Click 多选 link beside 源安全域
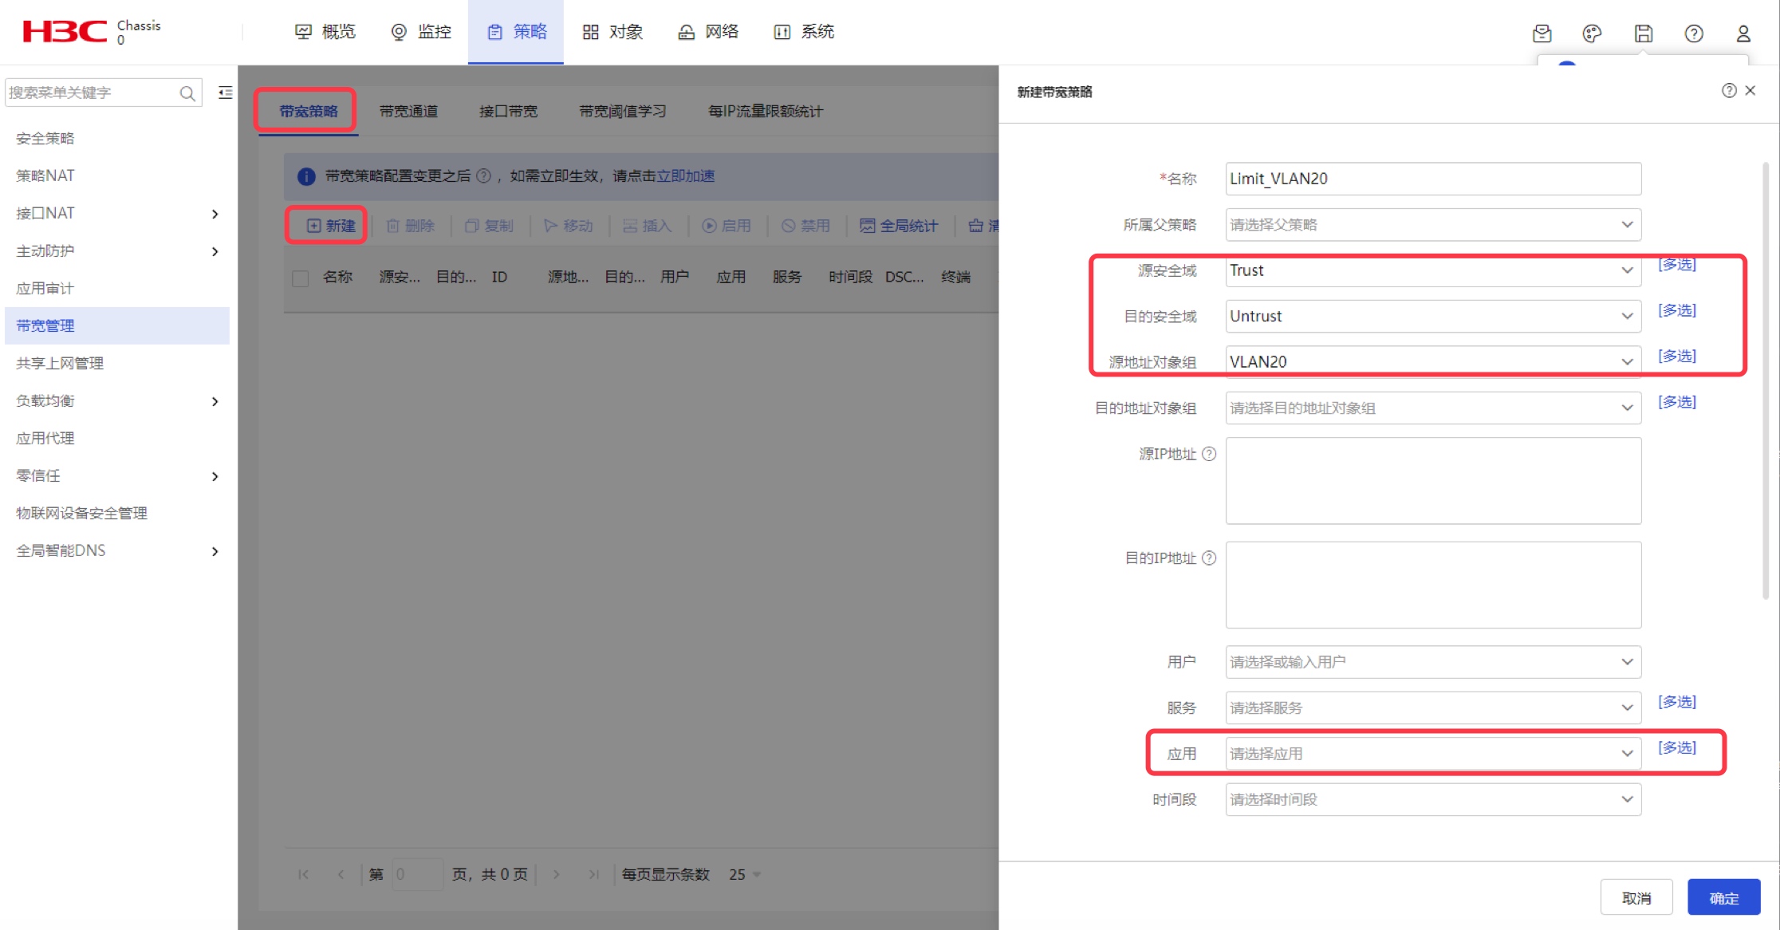This screenshot has width=1780, height=930. [1677, 265]
